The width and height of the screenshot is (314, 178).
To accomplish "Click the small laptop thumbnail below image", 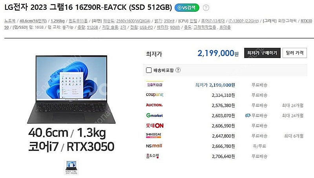I will [71, 167].
